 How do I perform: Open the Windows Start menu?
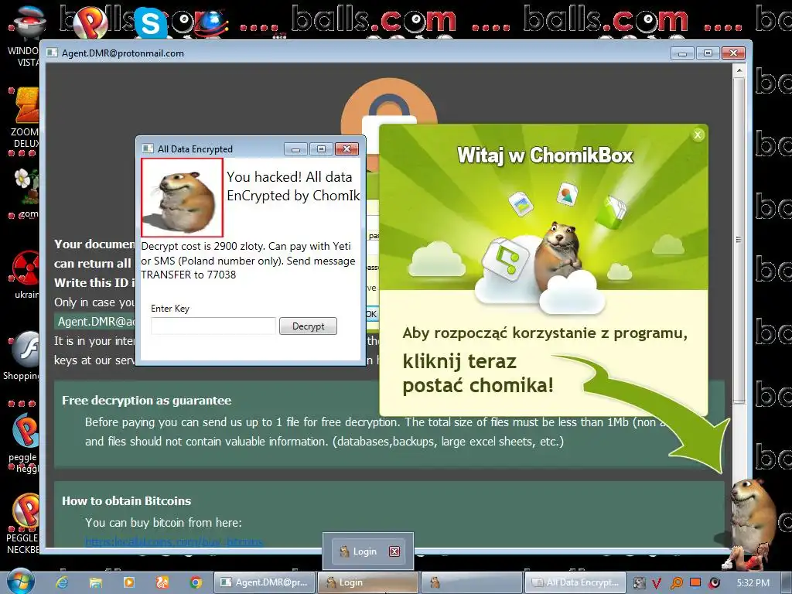[x=20, y=582]
